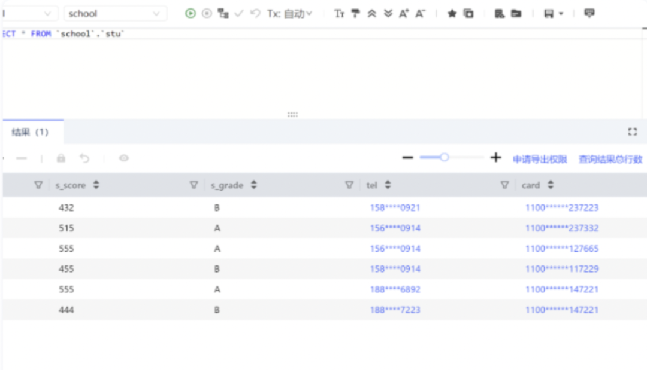The image size is (647, 370).
Task: Stop query execution icon
Action: pos(207,14)
